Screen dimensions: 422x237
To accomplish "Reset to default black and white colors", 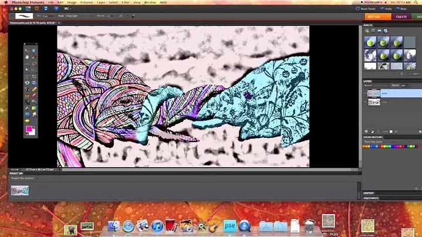I will pyautogui.click(x=26, y=134).
